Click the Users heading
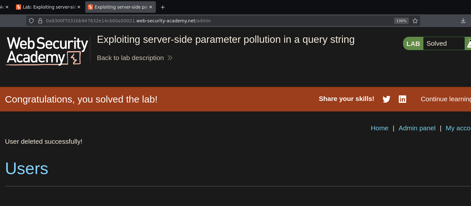 [x=27, y=168]
